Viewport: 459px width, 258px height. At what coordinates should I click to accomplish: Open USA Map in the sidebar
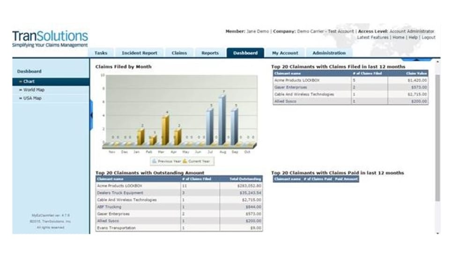coord(32,98)
